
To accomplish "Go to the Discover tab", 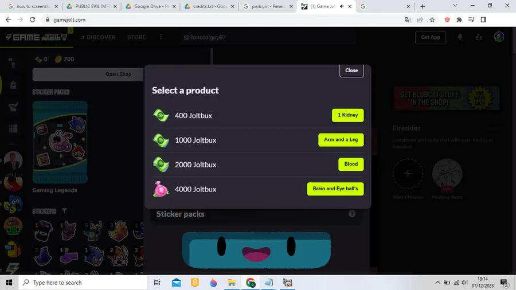I will 98,37.
